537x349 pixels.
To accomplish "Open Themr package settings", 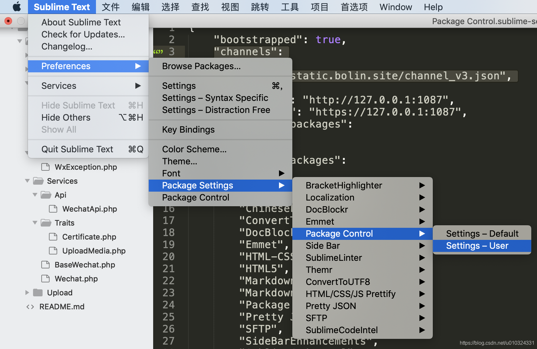I will click(x=363, y=270).
